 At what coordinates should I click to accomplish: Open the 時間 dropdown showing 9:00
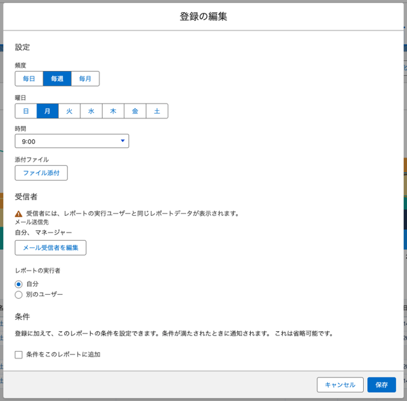(x=72, y=141)
